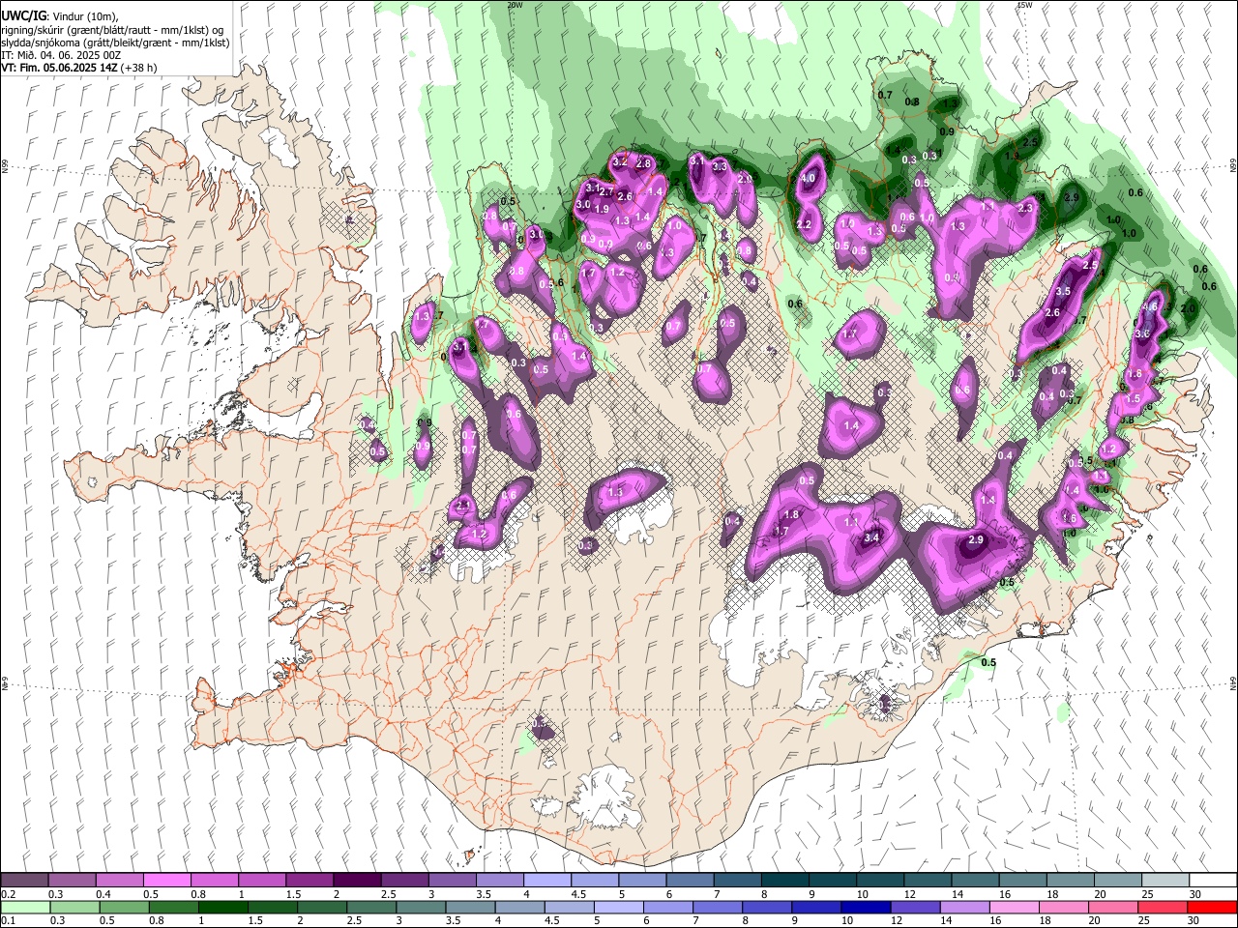Click the '20W' longitude label
This screenshot has height=928, width=1238.
point(515,5)
